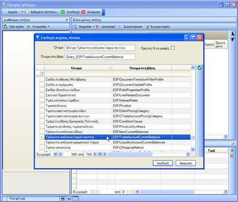
Task: Click main window bottom horizontal scrollbar thumb
Action: pos(167,192)
